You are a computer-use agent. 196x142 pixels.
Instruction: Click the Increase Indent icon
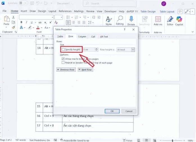99,17
